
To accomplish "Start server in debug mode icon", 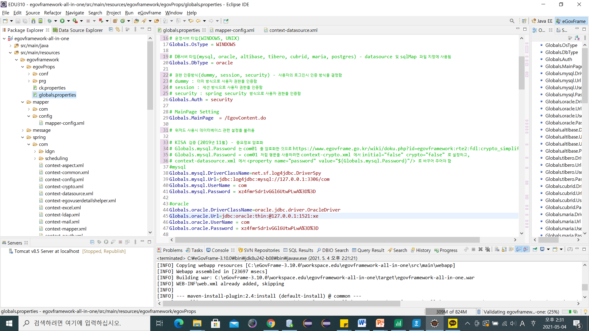I will coord(99,242).
